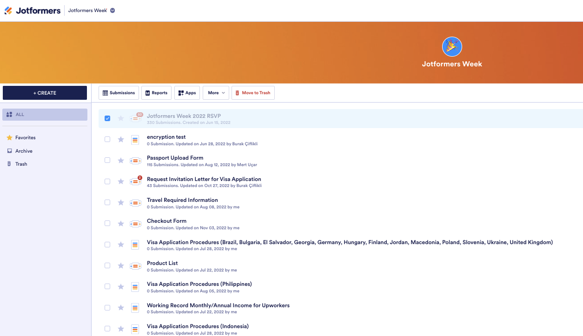Click Working Record Monthly/Annual Income form icon
This screenshot has width=583, height=336.
point(135,308)
